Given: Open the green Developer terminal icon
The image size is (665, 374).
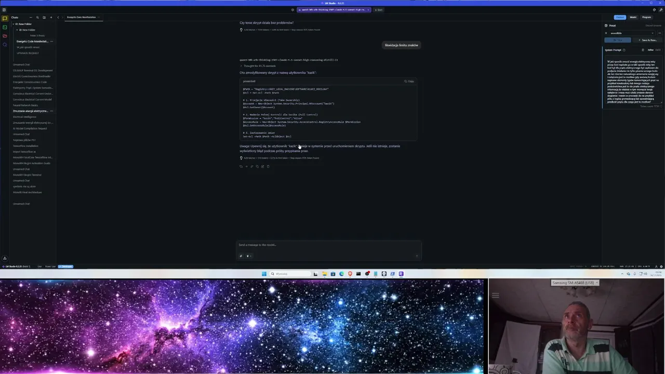Looking at the screenshot, I should pyautogui.click(x=5, y=27).
